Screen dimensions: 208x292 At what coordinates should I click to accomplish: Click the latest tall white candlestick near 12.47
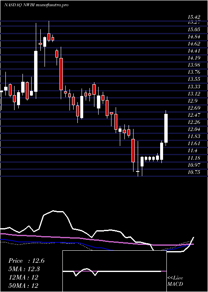pos(166,128)
